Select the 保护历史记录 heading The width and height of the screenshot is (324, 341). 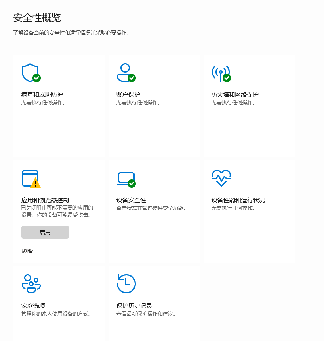tap(134, 306)
